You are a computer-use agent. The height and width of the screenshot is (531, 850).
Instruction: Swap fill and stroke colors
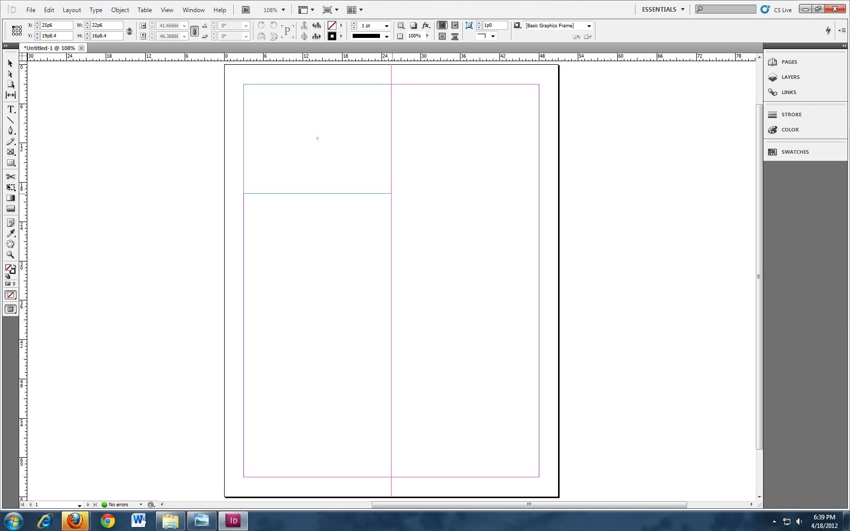point(16,267)
